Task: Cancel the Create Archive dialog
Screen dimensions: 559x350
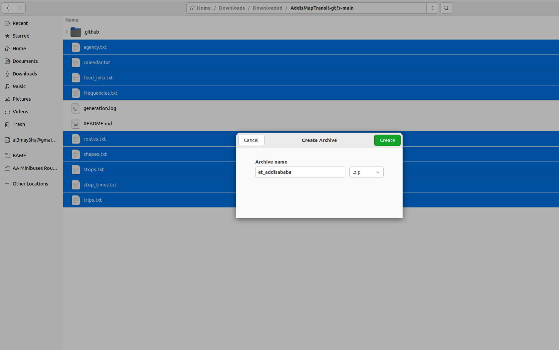Action: point(251,140)
